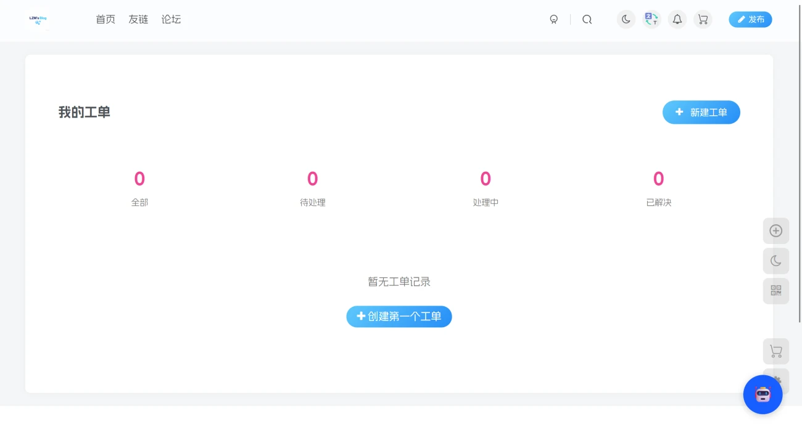Image resolution: width=802 pixels, height=427 pixels.
Task: Switch to dark mode via the moon icon
Action: (626, 19)
